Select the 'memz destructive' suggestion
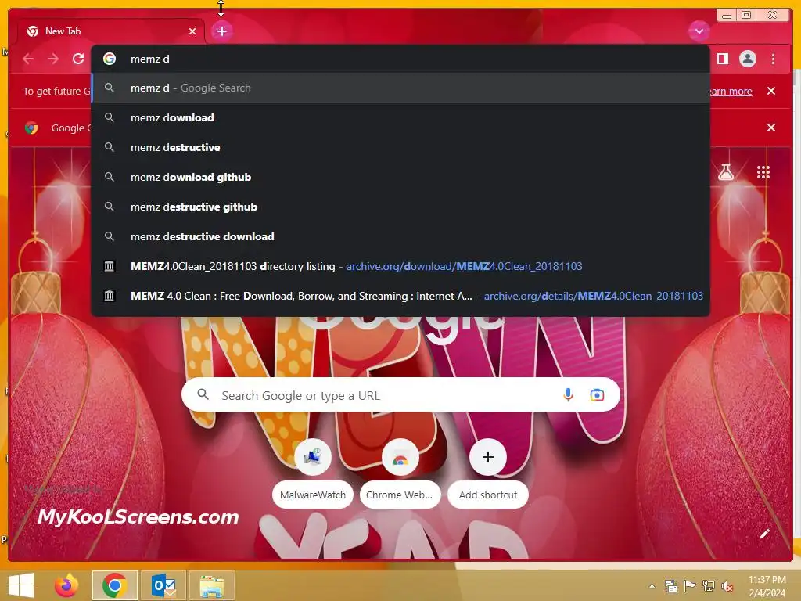The image size is (801, 601). point(400,147)
